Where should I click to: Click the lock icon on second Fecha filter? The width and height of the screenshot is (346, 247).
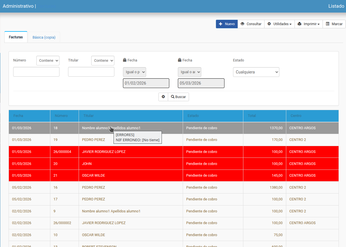(x=180, y=60)
